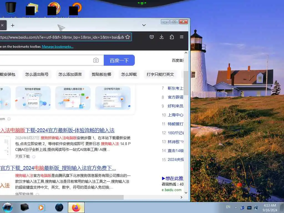This screenshot has width=284, height=213.
Task: Select the 剪贴板在哪 suggestion chip
Action: (102, 74)
